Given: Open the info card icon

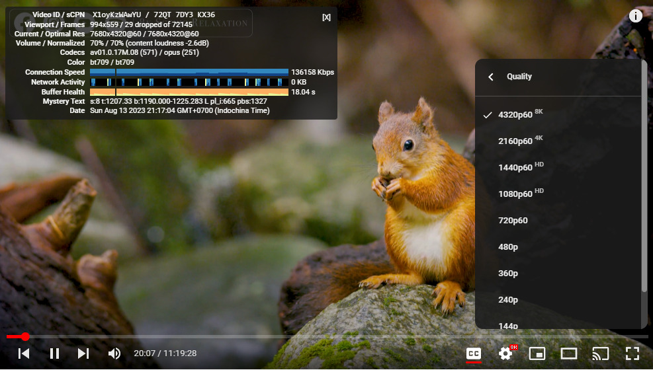Looking at the screenshot, I should [x=636, y=16].
